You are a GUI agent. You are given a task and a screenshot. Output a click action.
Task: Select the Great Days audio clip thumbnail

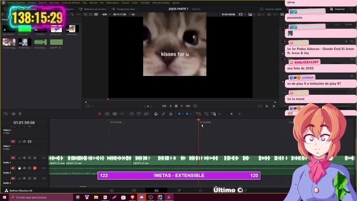point(40,42)
